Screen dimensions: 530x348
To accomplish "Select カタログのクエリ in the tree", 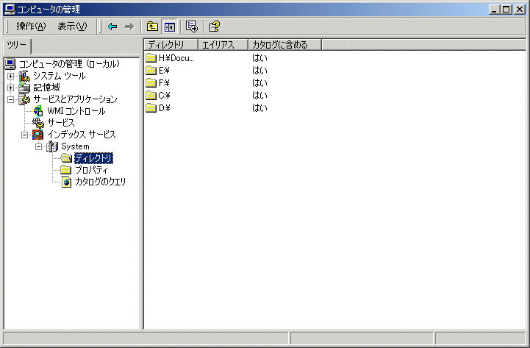I will coord(101,182).
